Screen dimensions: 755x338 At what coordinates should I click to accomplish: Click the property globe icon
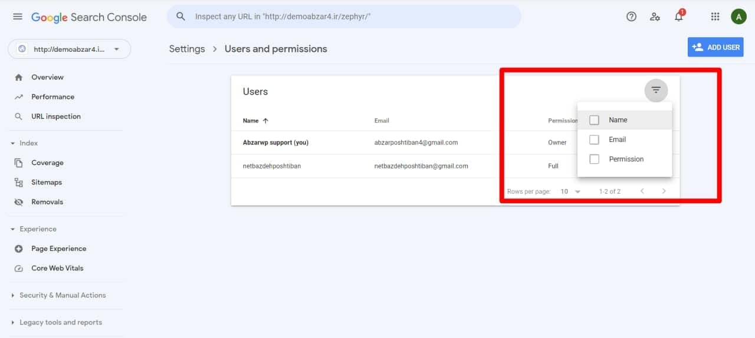pyautogui.click(x=22, y=49)
